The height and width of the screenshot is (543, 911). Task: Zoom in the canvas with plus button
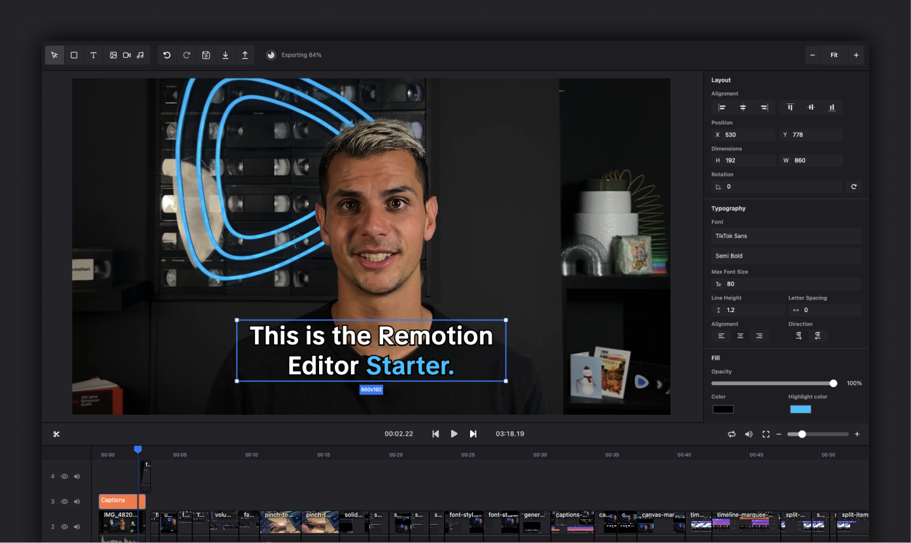point(856,55)
